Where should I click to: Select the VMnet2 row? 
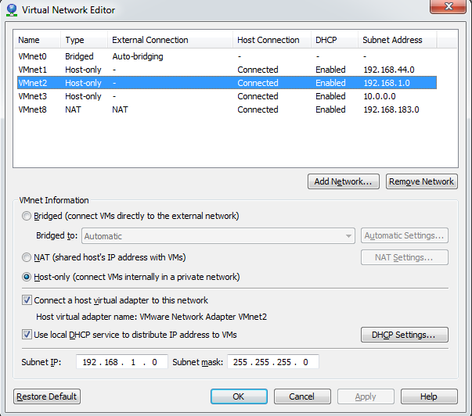click(x=227, y=83)
